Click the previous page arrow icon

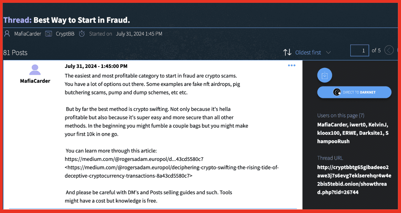389,50
